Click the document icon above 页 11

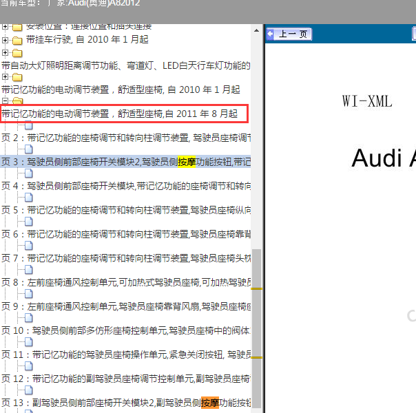(29, 342)
